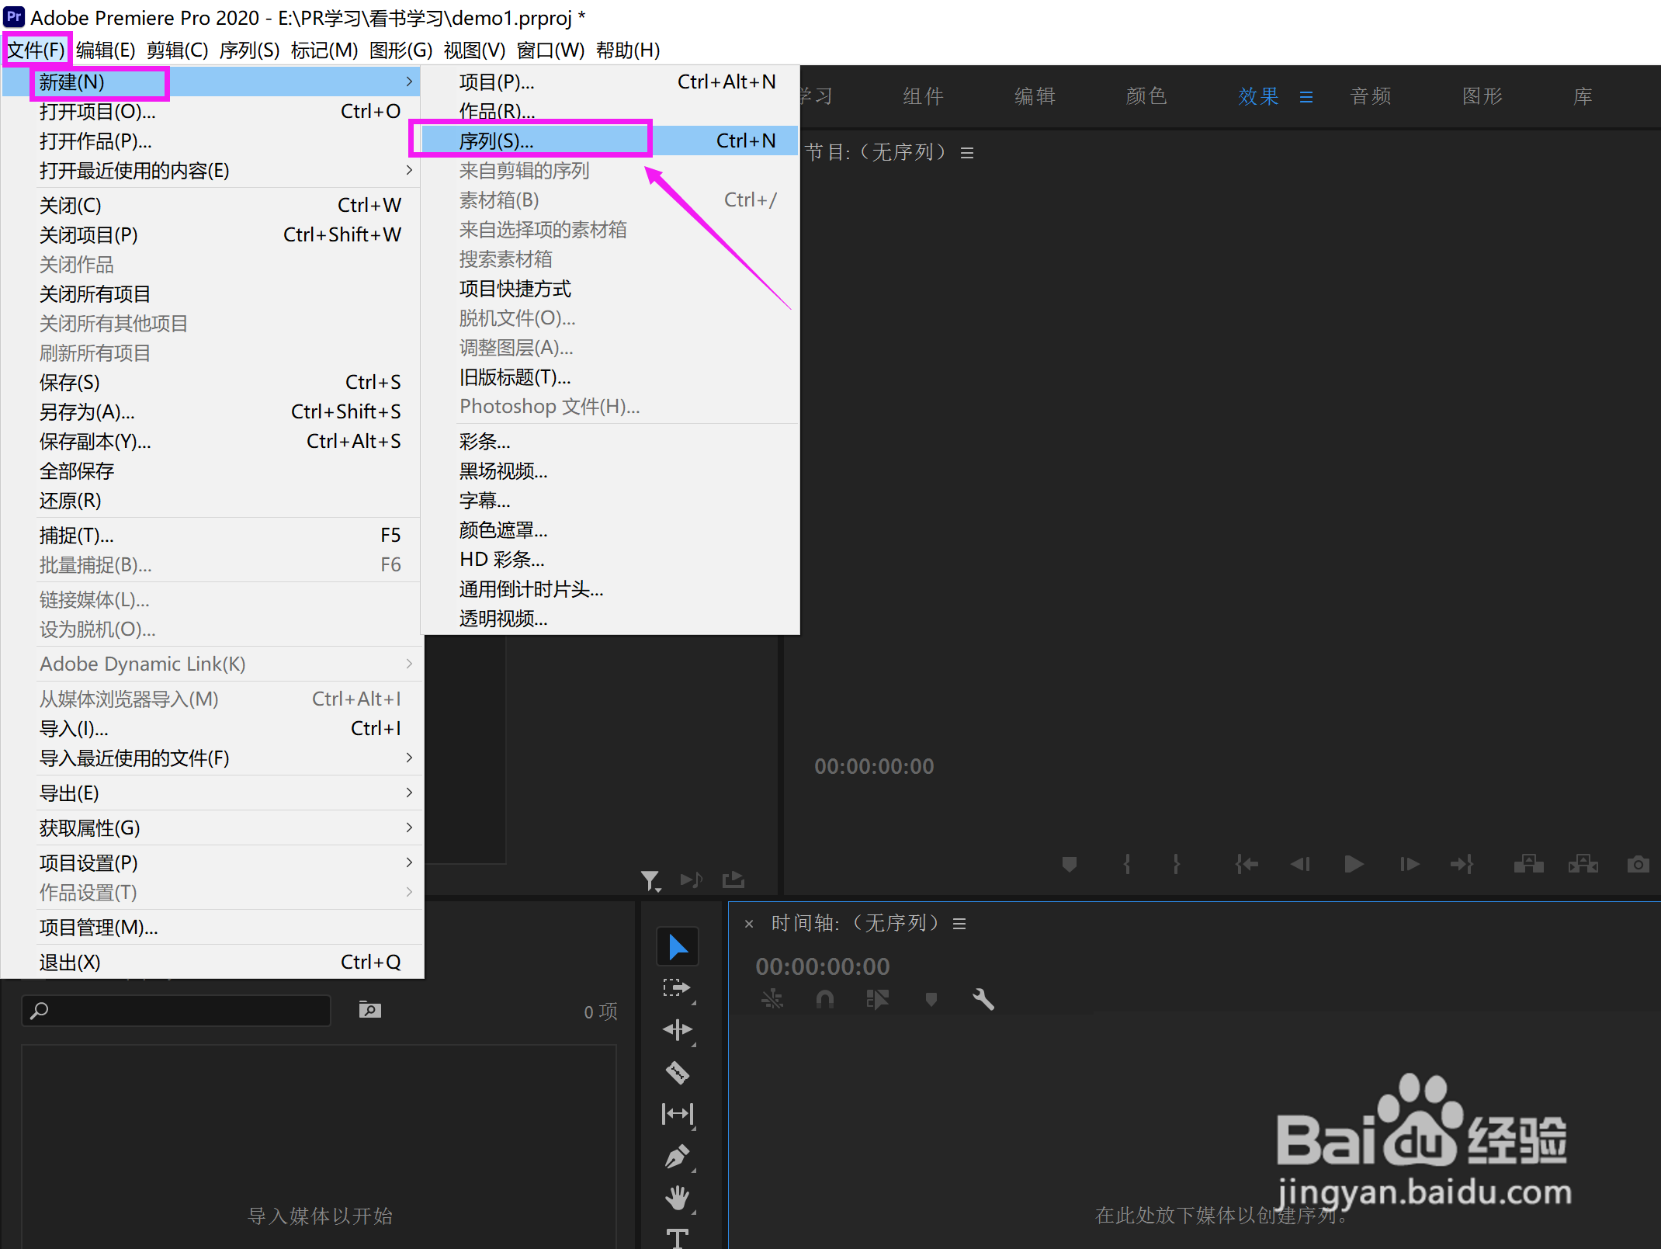
Task: Click the Add Marker icon in Program monitor
Action: [x=1070, y=864]
